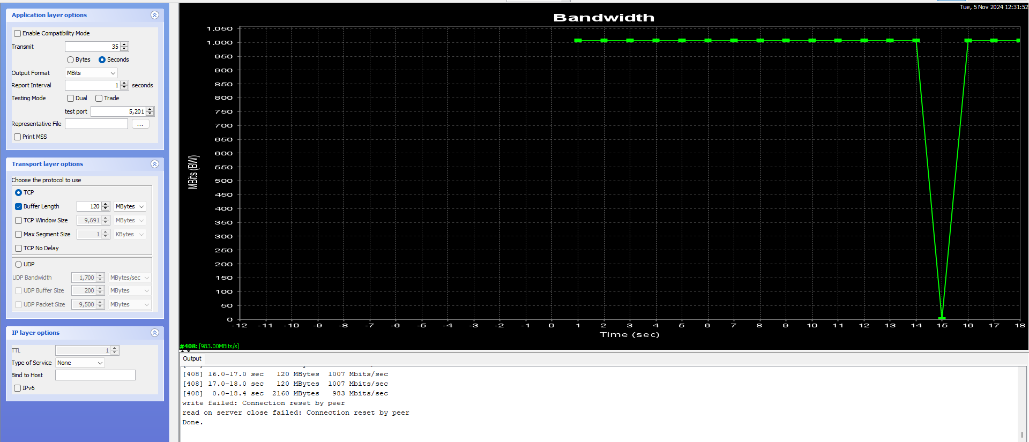1029x442 pixels.
Task: Click the Transmit value field
Action: (92, 47)
